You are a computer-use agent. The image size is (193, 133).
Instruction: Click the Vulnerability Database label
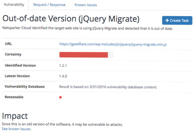pyautogui.click(x=24, y=87)
